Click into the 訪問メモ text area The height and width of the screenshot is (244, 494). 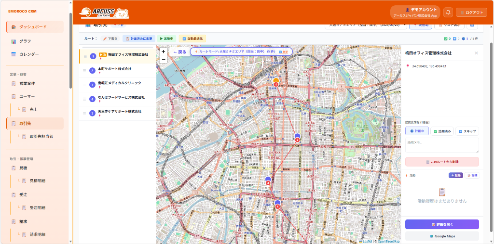[x=442, y=145]
